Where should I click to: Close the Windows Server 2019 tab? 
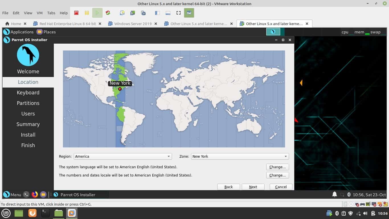point(156,24)
